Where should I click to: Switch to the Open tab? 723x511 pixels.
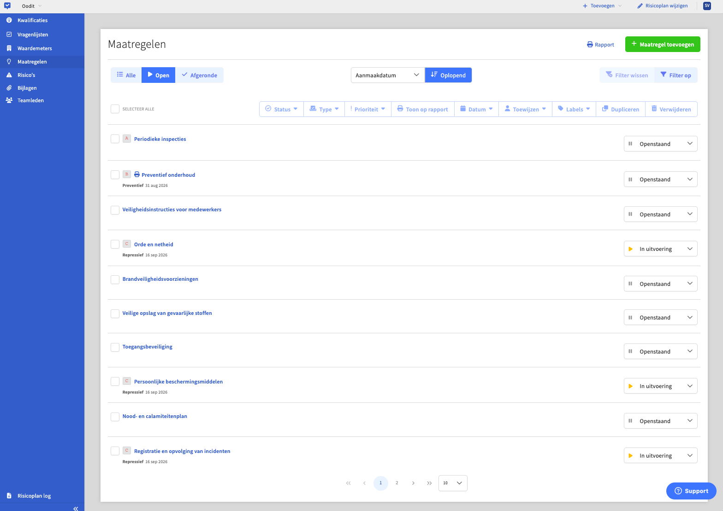(158, 75)
